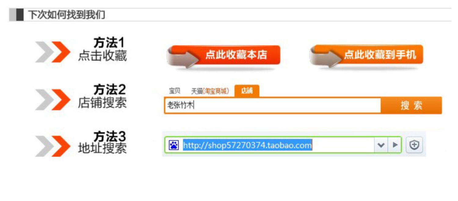Viewport: 458px width, 201px height.
Task: Click the 方法1 chevron arrow icon
Action: 53,52
